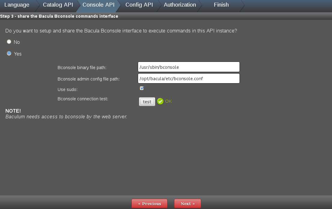
Task: Click the 'Step 3 - share the Bacula Bconsole' header
Action: [59, 16]
